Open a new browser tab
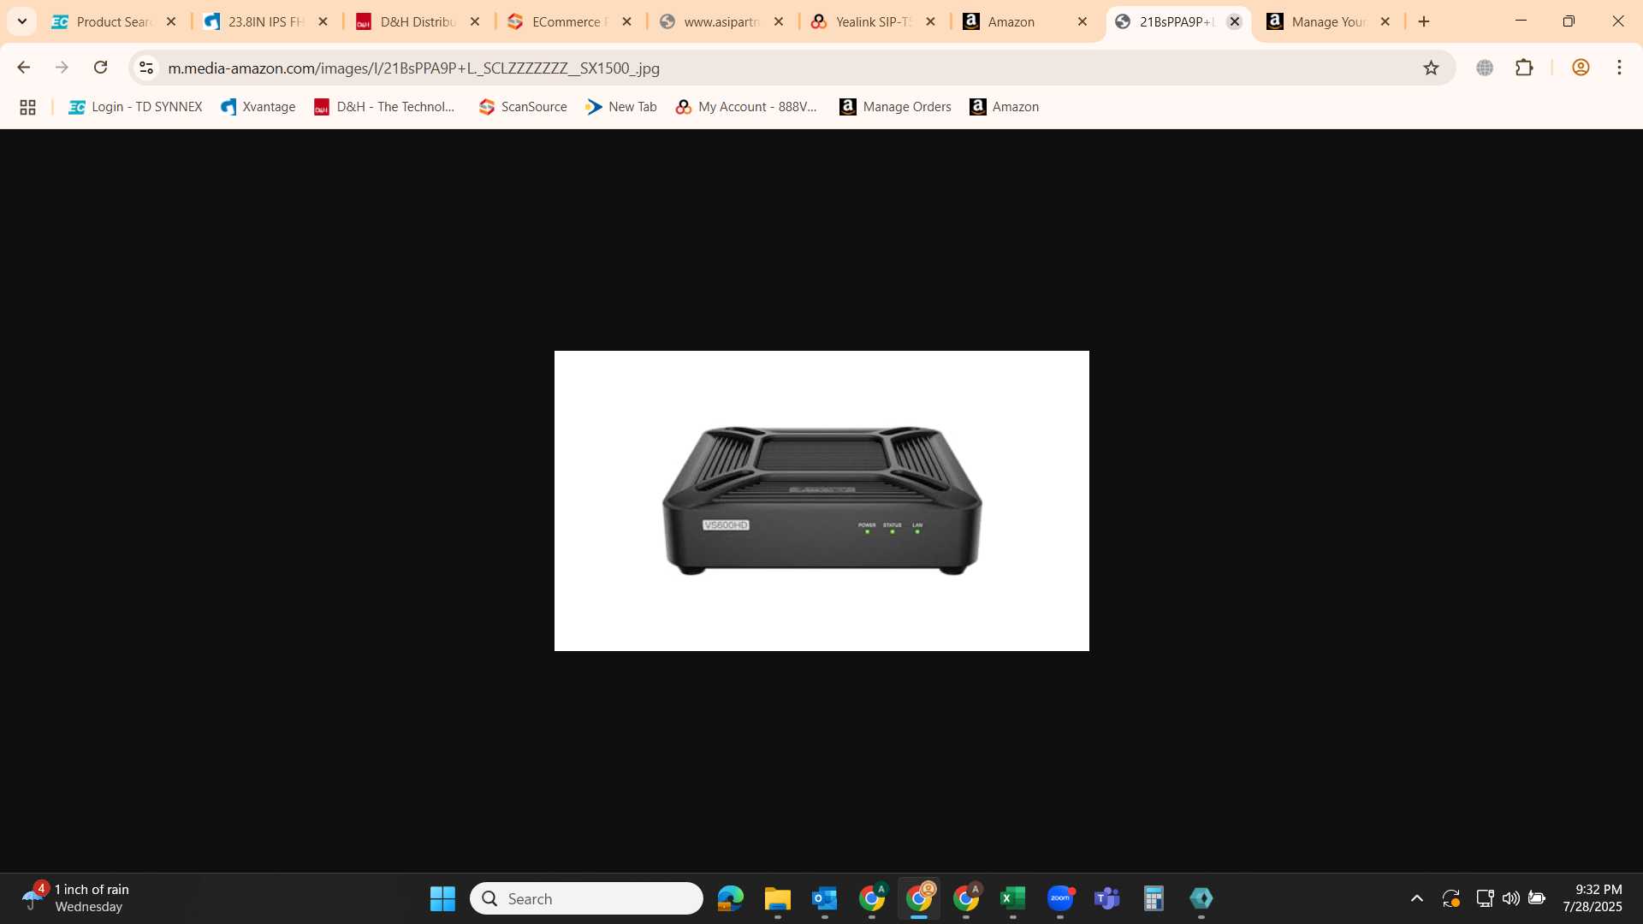 (1424, 21)
